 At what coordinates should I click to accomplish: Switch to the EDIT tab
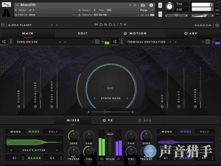point(83,34)
